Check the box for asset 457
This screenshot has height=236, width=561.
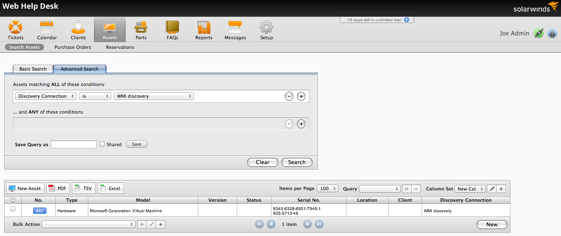coord(13,209)
